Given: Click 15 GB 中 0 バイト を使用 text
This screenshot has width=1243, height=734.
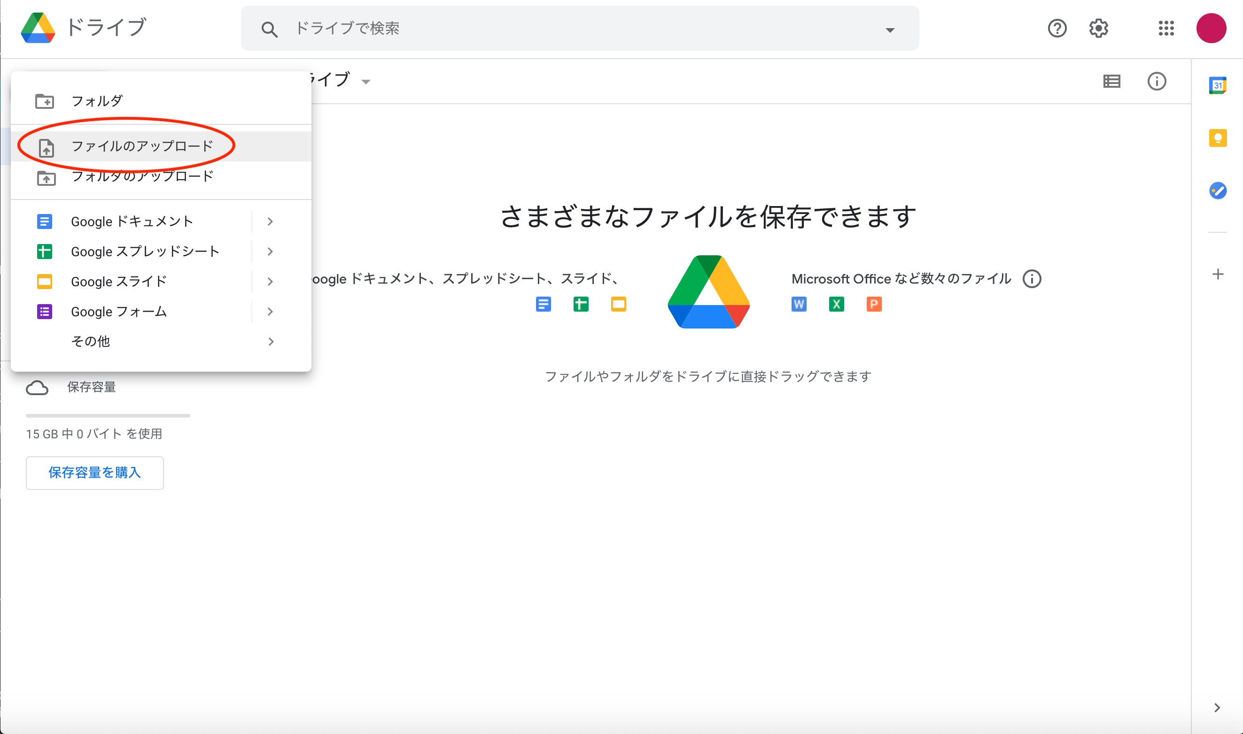Looking at the screenshot, I should pyautogui.click(x=94, y=434).
